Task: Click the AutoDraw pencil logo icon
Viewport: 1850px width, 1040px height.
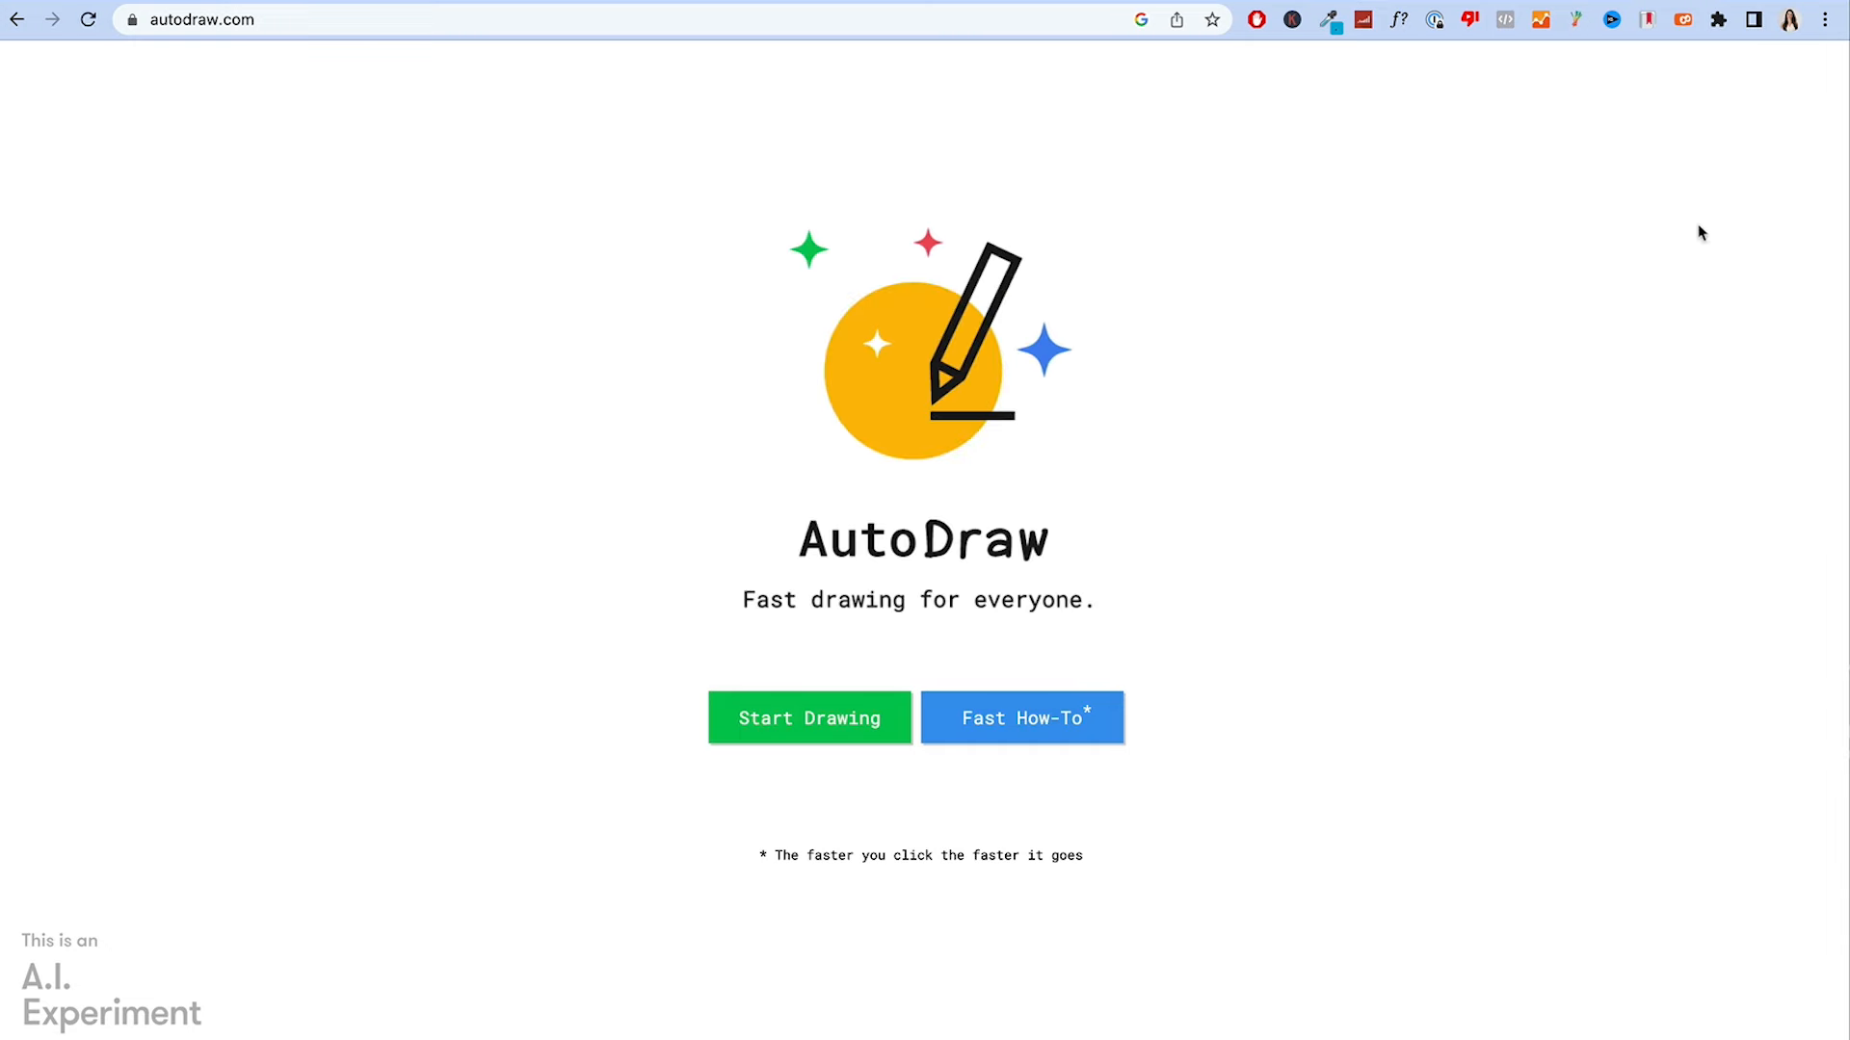Action: tap(926, 343)
